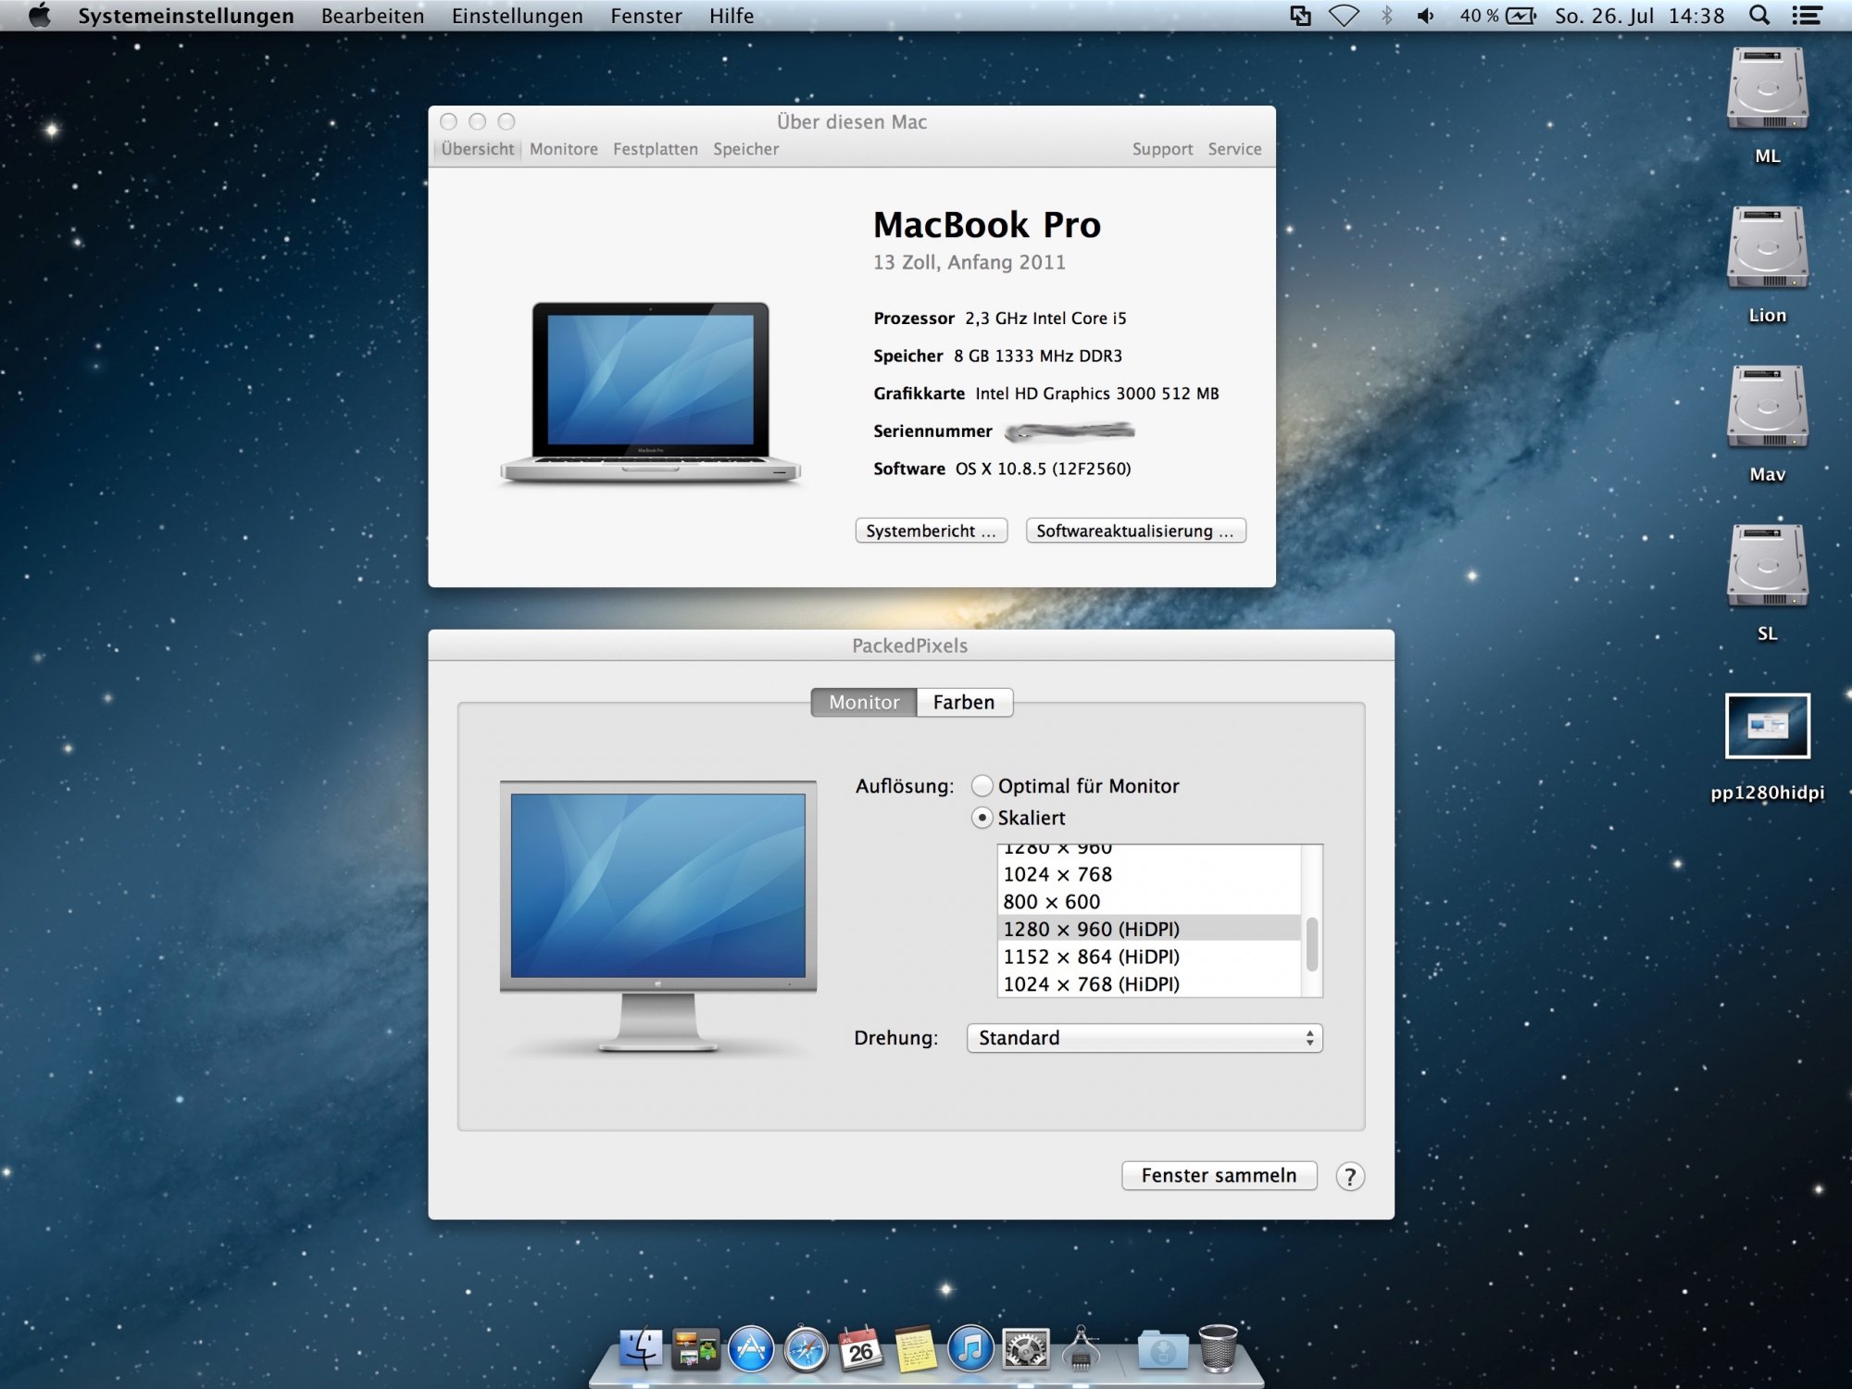The image size is (1852, 1389).
Task: Click the Bluetooth status icon
Action: point(1386,16)
